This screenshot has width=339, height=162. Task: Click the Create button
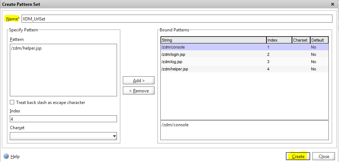[x=298, y=157]
